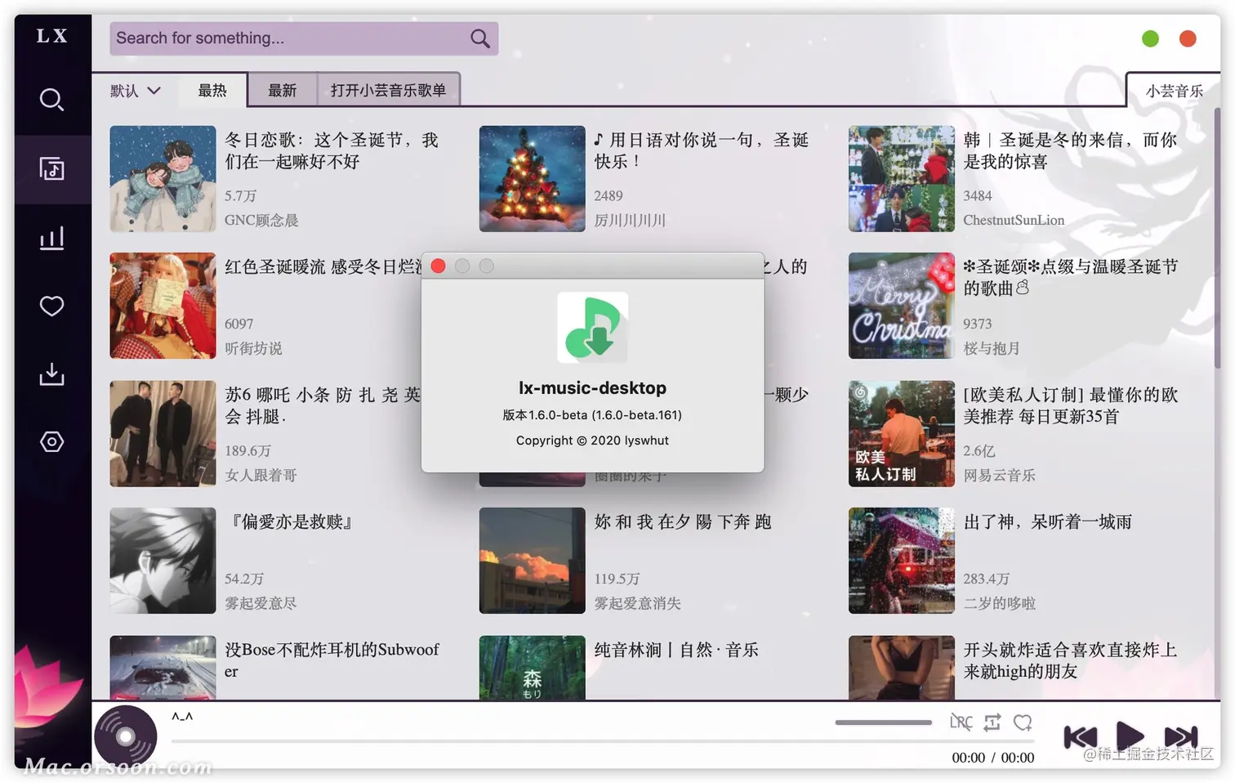Click title 纯音林涧丨自然 · 音乐
This screenshot has width=1235, height=783.
click(x=676, y=650)
